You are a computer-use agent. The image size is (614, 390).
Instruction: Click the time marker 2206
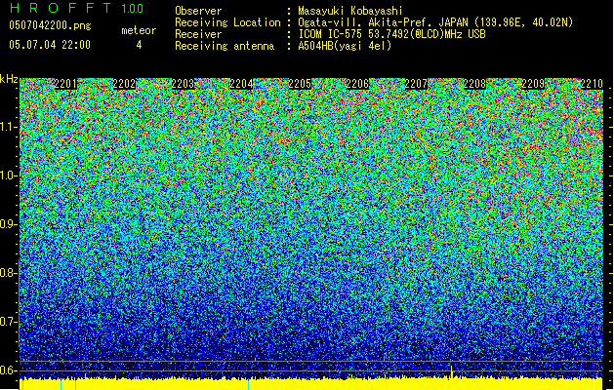pyautogui.click(x=357, y=84)
